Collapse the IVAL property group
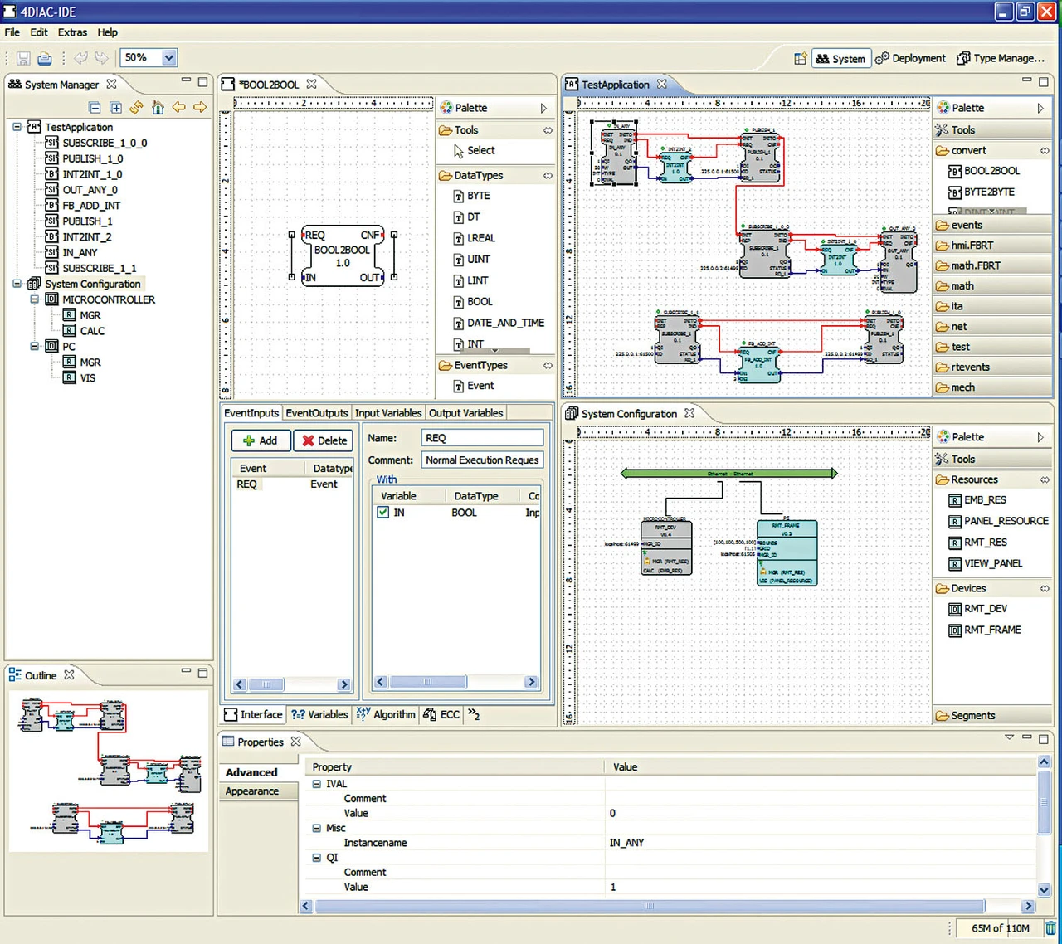 pos(316,784)
